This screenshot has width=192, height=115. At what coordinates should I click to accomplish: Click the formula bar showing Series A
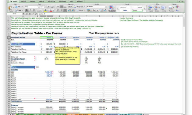pos(110,14)
